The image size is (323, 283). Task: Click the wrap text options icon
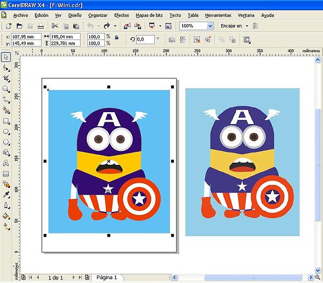pyautogui.click(x=247, y=39)
